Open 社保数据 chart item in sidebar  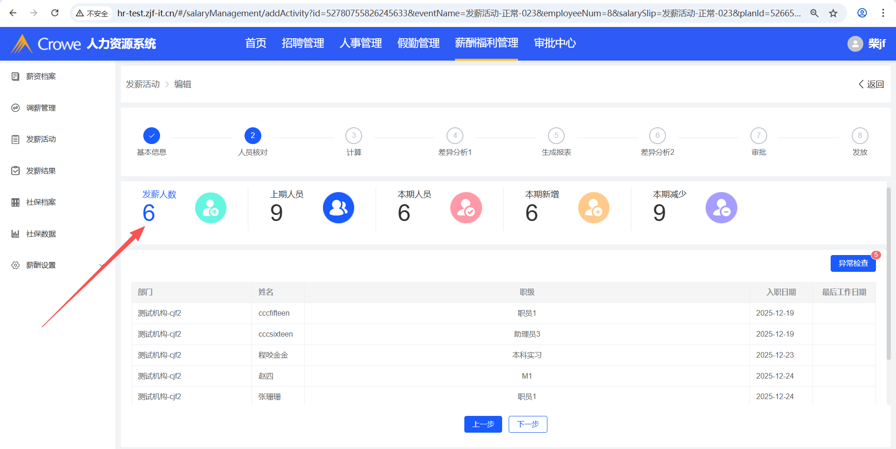pos(41,234)
